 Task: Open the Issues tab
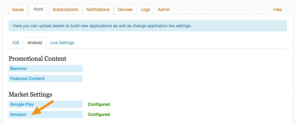tap(18, 9)
